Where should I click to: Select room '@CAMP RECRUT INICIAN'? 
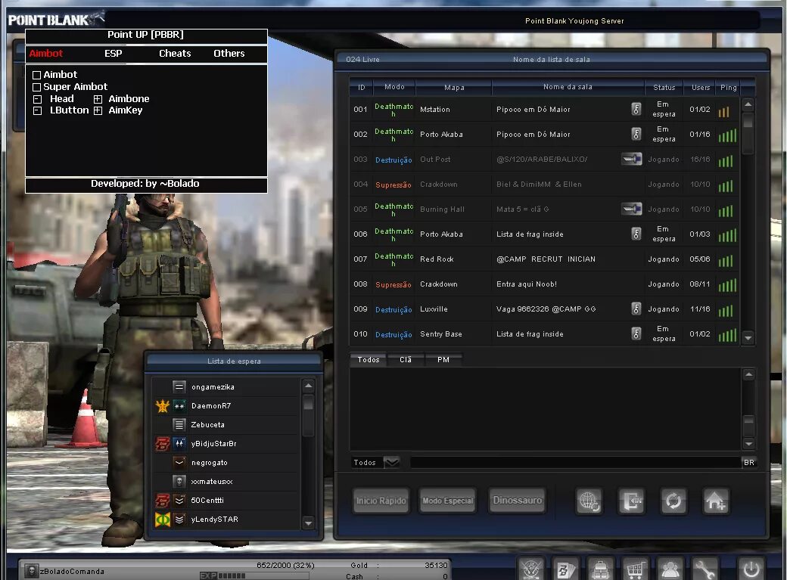tap(544, 259)
